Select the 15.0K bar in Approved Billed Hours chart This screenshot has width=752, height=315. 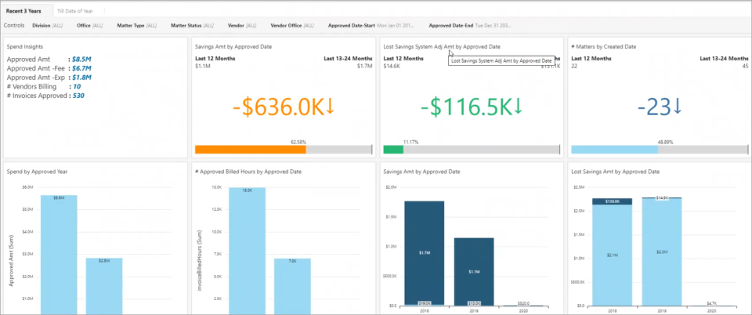point(247,251)
